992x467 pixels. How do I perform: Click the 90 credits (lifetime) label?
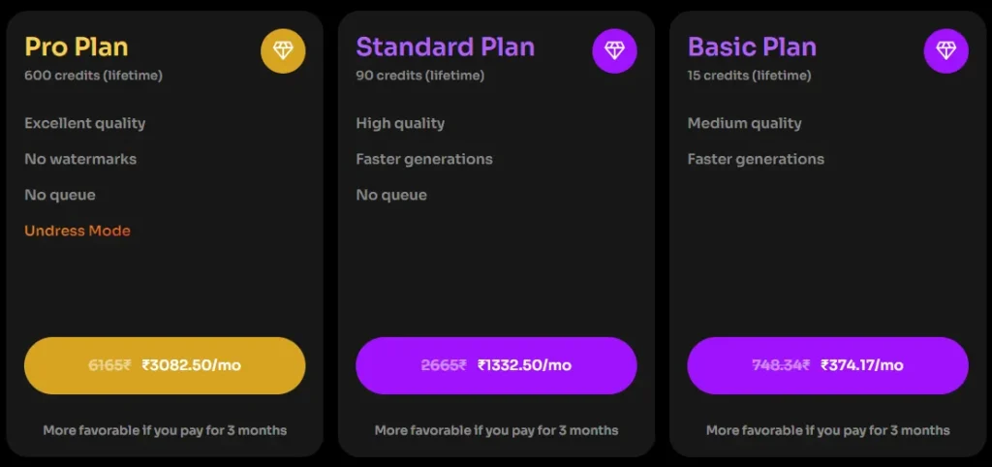click(x=419, y=76)
